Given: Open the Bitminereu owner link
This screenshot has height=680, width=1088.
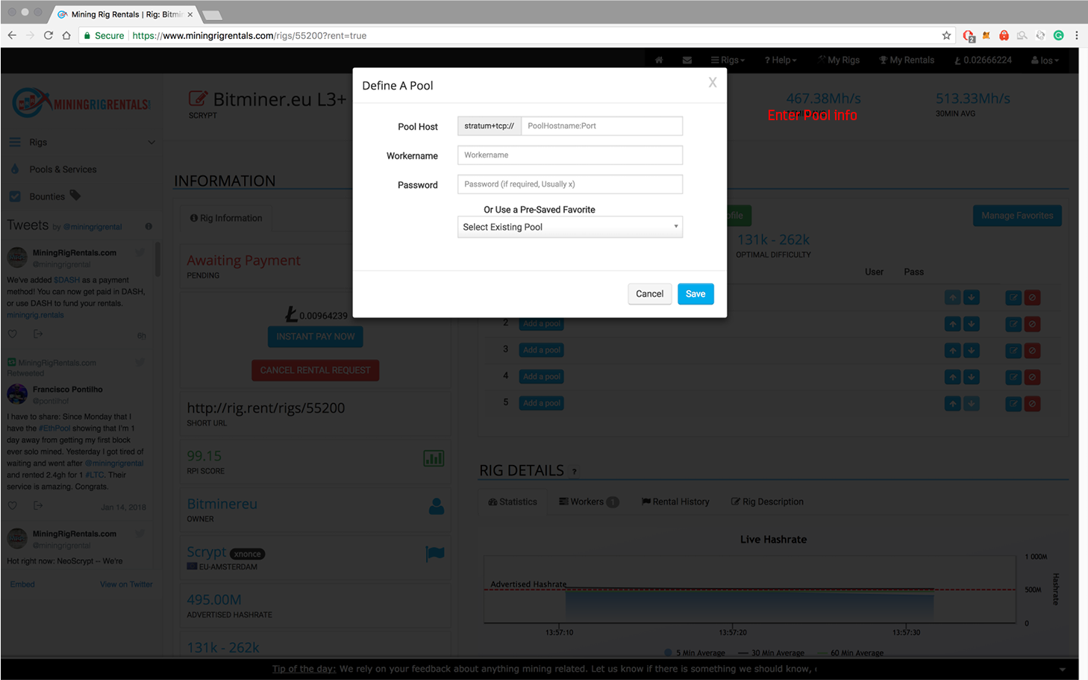Looking at the screenshot, I should point(222,504).
